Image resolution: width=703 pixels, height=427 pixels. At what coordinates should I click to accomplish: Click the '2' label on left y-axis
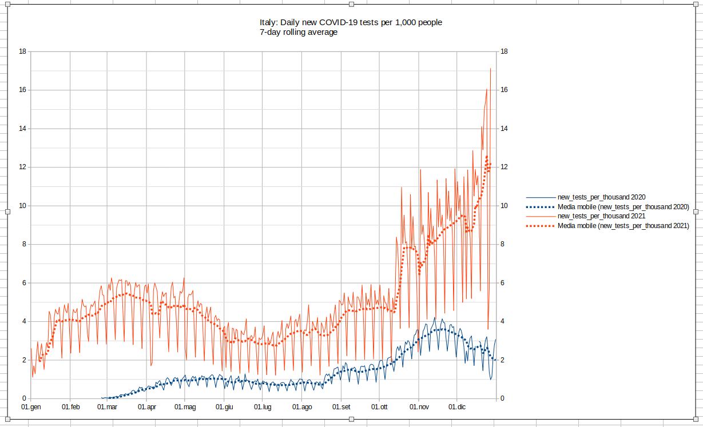(x=24, y=360)
